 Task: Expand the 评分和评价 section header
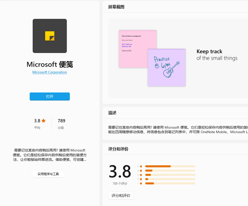click(x=118, y=149)
